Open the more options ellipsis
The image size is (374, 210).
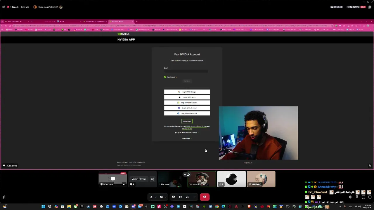tap(194, 197)
